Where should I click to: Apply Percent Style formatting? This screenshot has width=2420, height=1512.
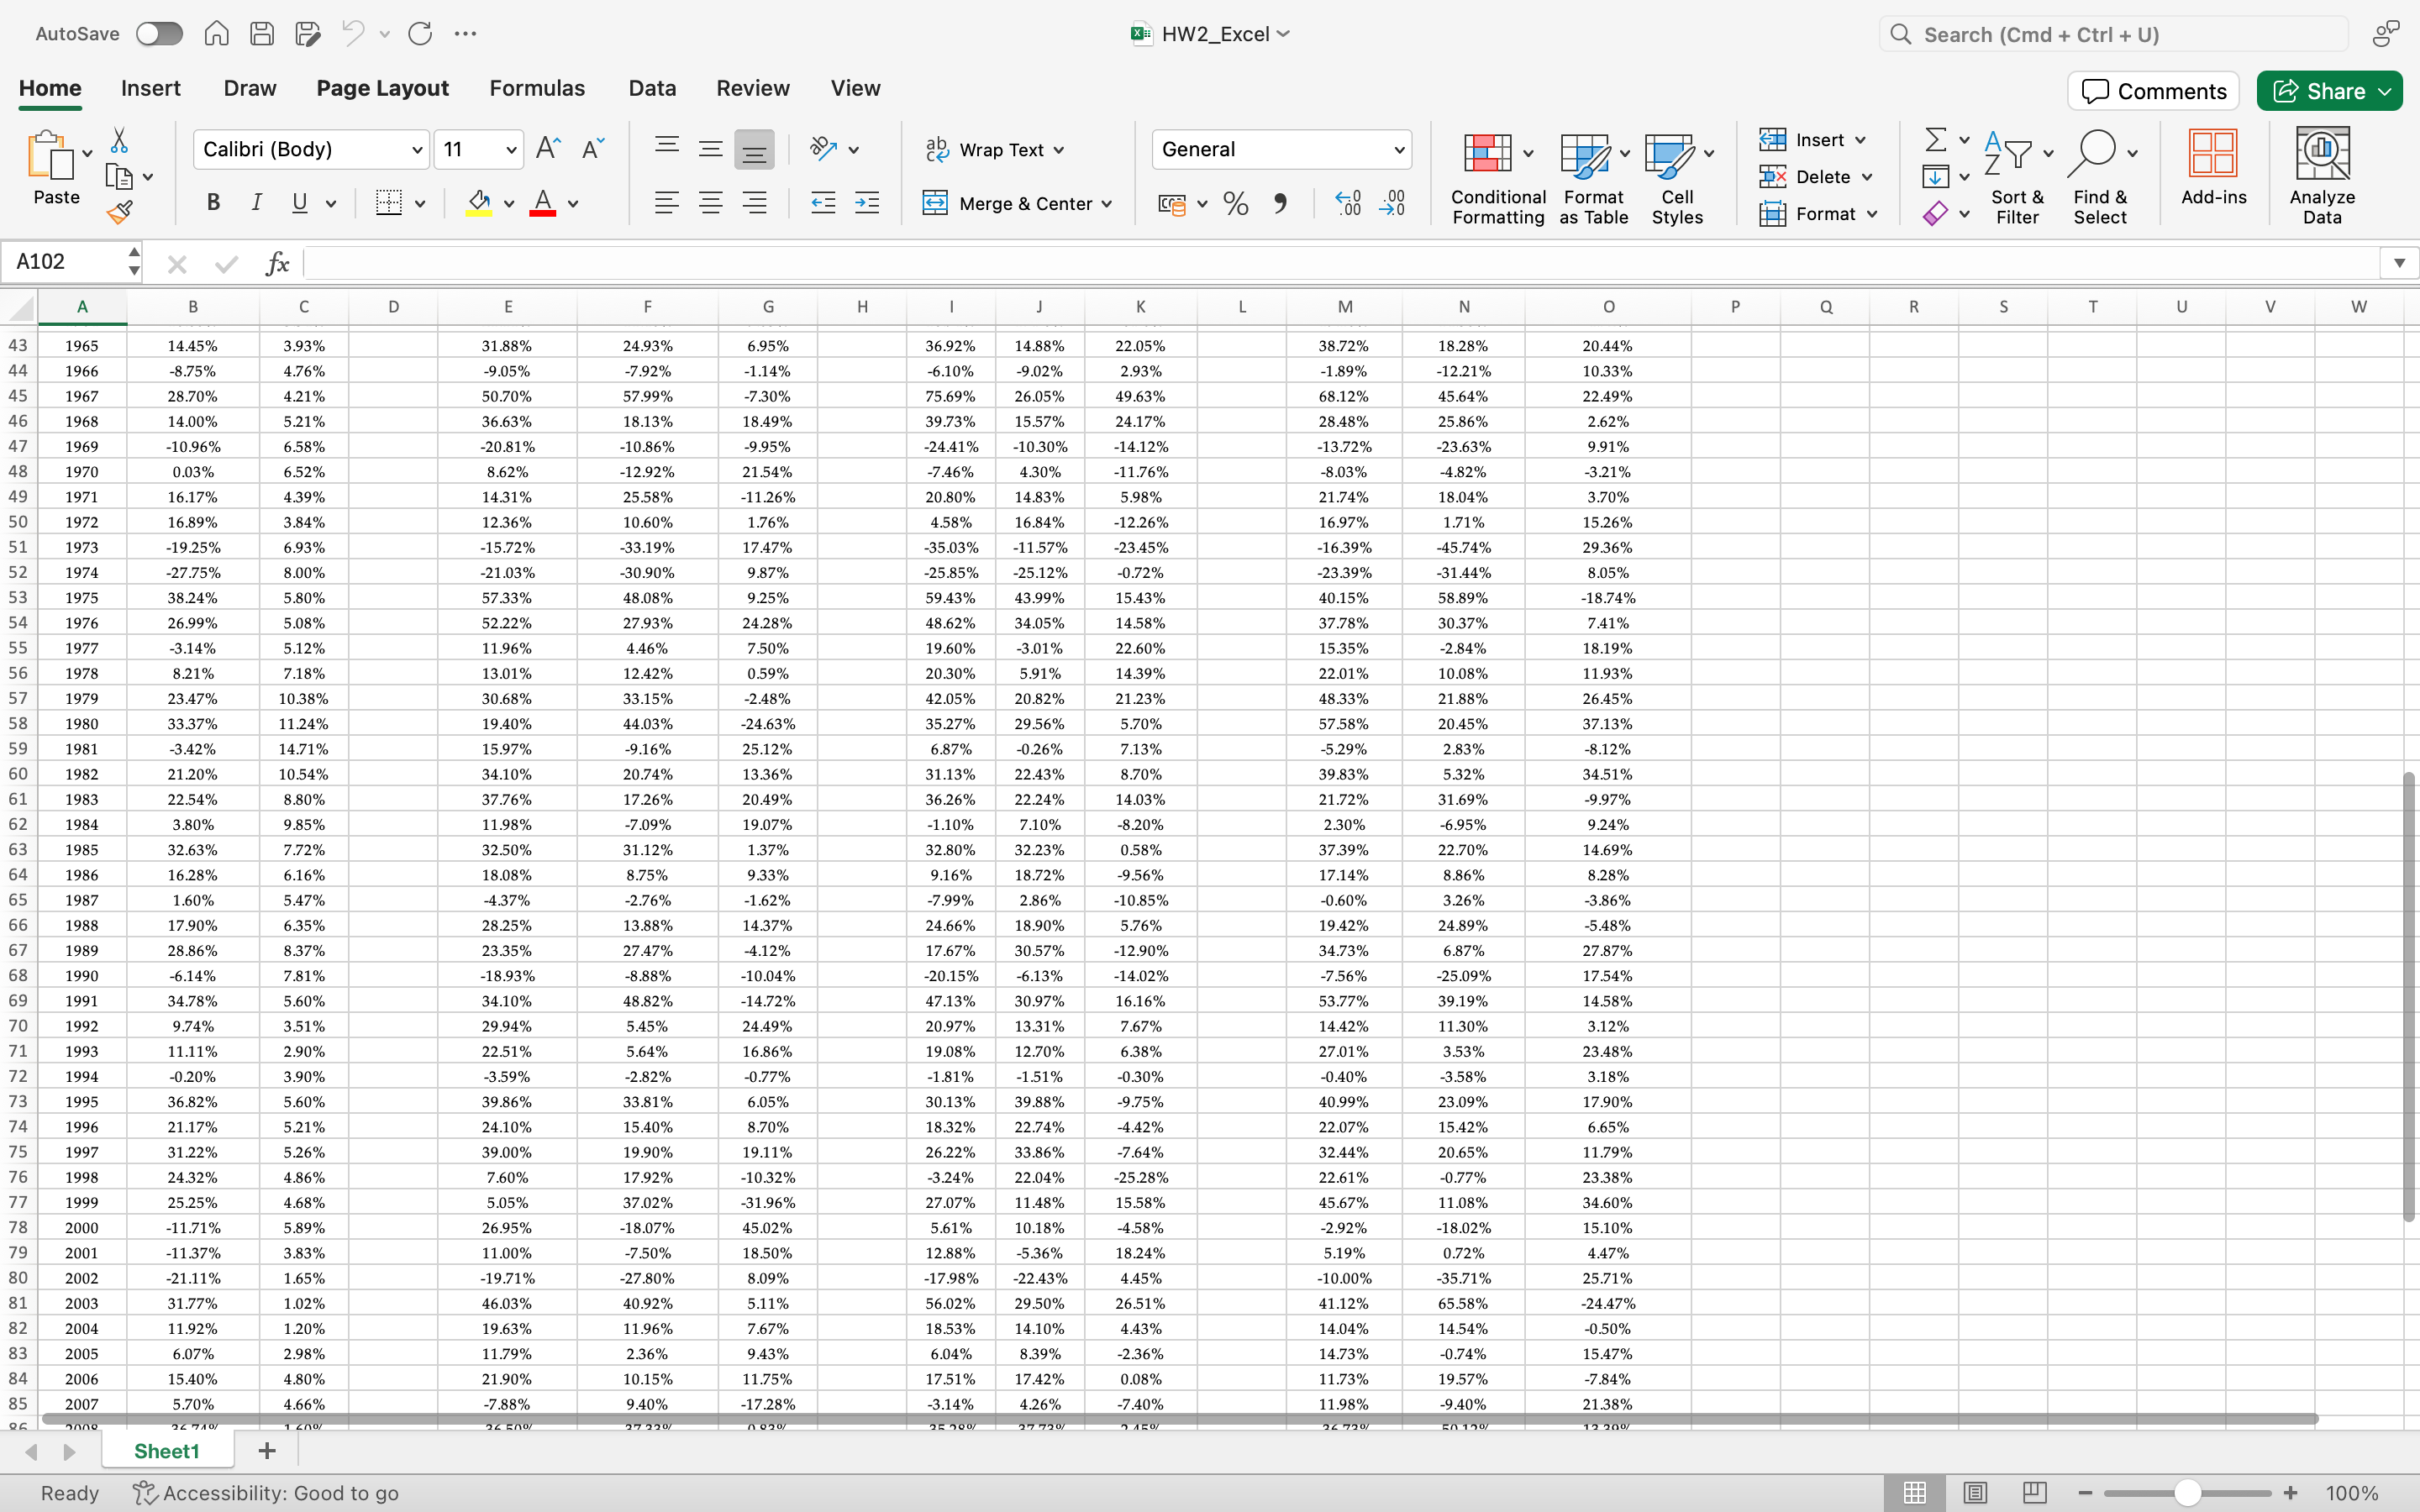(1236, 204)
